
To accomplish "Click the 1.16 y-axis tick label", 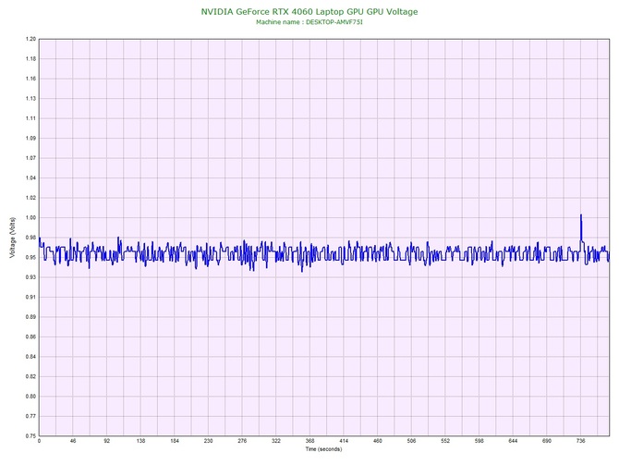I will pos(30,79).
